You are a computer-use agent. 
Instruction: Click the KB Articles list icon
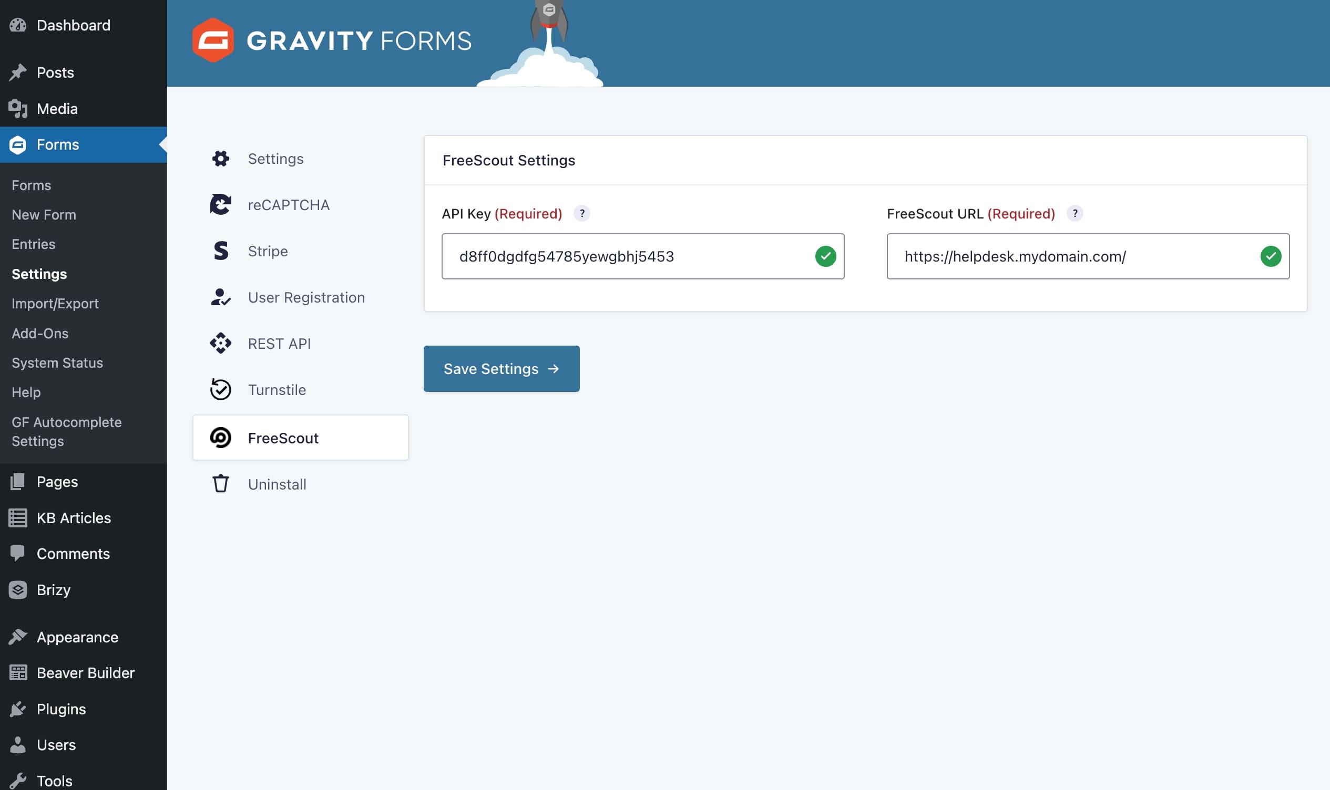pos(17,518)
